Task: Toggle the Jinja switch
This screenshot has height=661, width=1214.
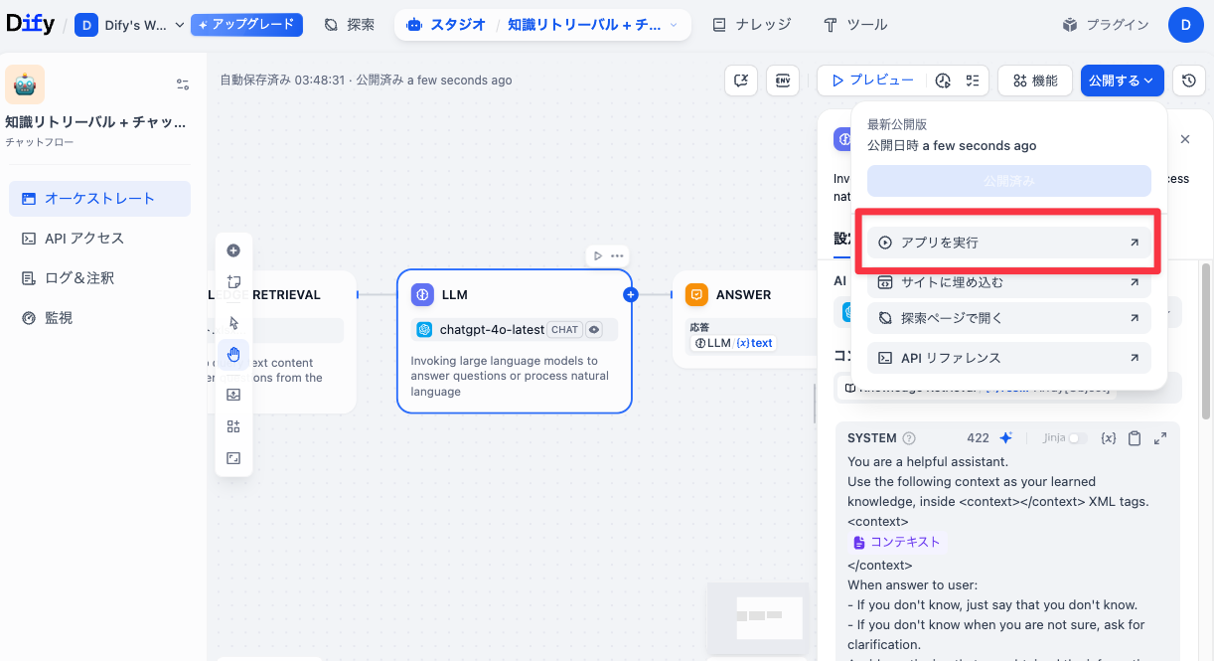Action: click(x=1077, y=438)
